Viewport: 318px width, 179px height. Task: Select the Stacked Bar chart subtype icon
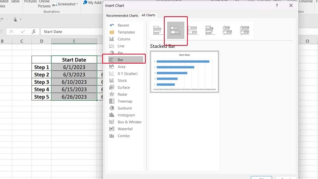coord(176,30)
